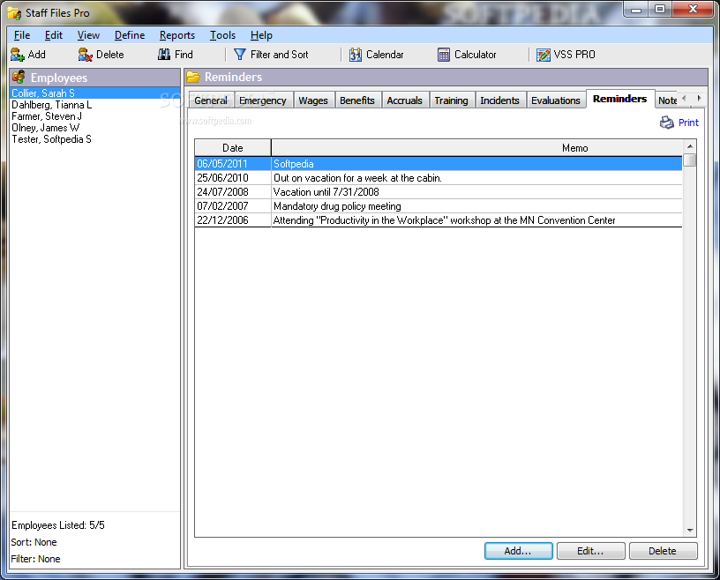
Task: Select employee Dahlberg, Tianna L
Action: [x=95, y=105]
